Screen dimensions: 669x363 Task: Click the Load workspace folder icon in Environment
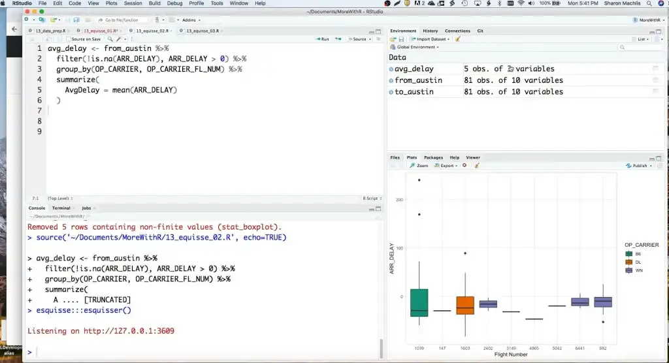pyautogui.click(x=393, y=39)
